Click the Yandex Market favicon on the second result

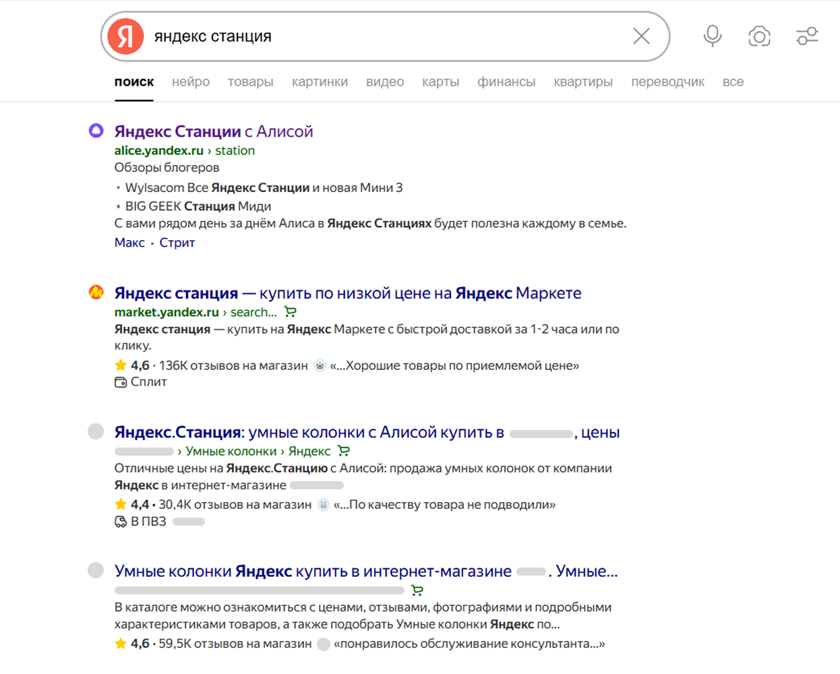point(96,293)
